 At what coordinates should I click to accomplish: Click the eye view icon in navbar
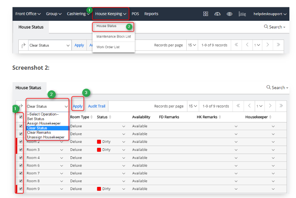coord(229,14)
